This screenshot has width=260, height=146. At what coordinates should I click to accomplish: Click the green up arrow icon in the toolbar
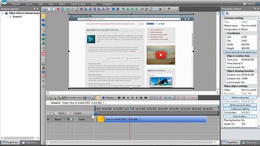click(123, 9)
